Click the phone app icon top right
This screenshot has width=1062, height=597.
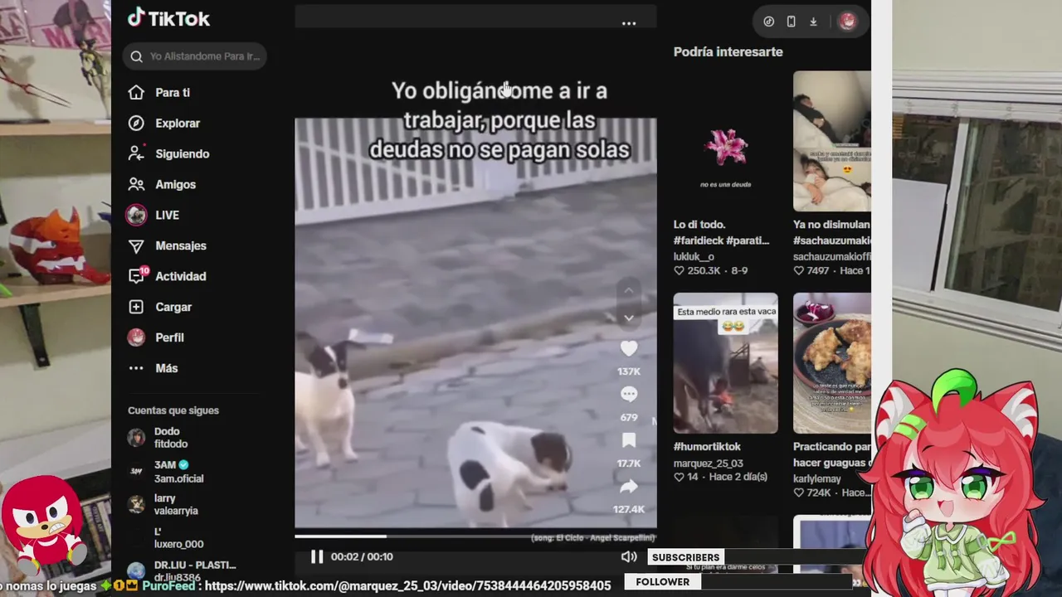point(792,22)
